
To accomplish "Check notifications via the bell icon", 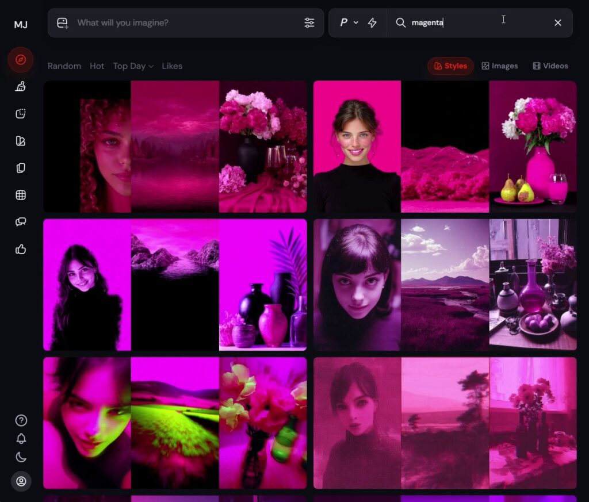I will (21, 439).
